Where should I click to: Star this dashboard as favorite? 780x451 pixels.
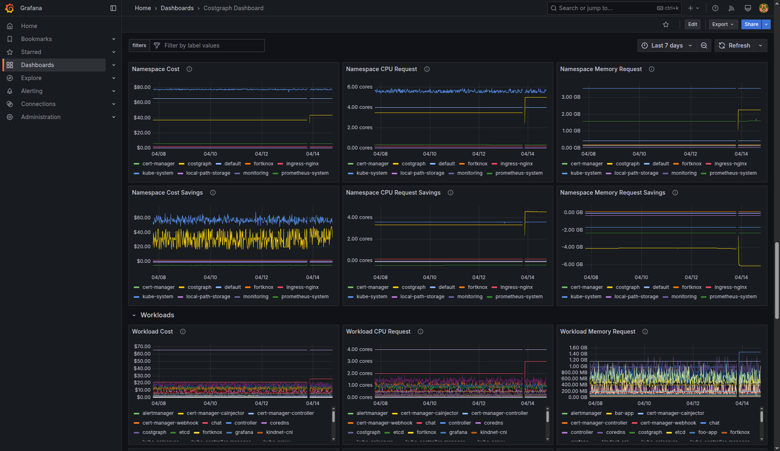coord(665,24)
